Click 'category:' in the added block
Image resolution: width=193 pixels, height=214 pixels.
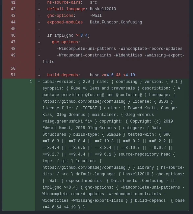click(x=134, y=128)
